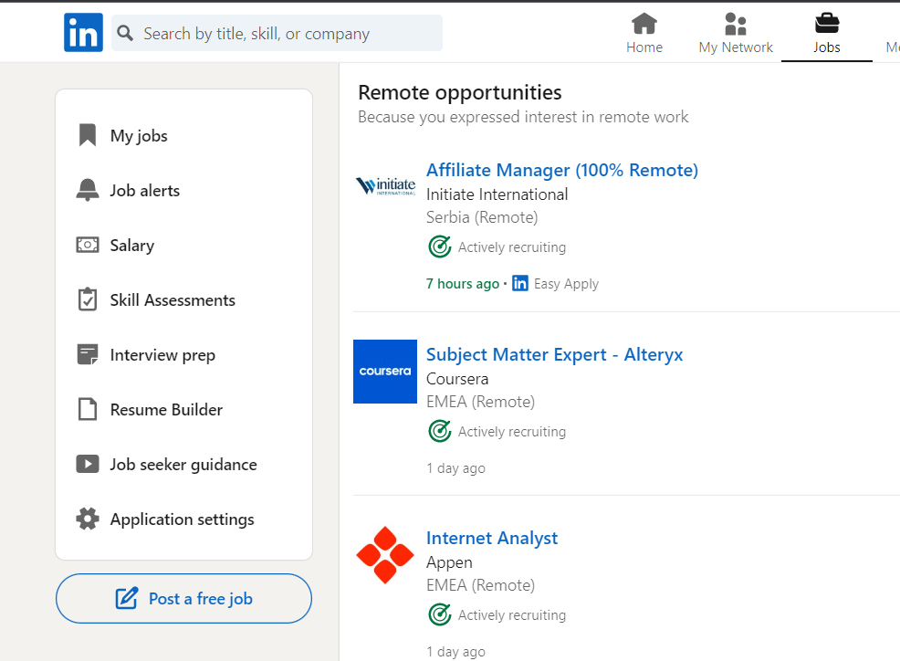
Task: Click the Initiate International logo thumbnail
Action: point(385,186)
